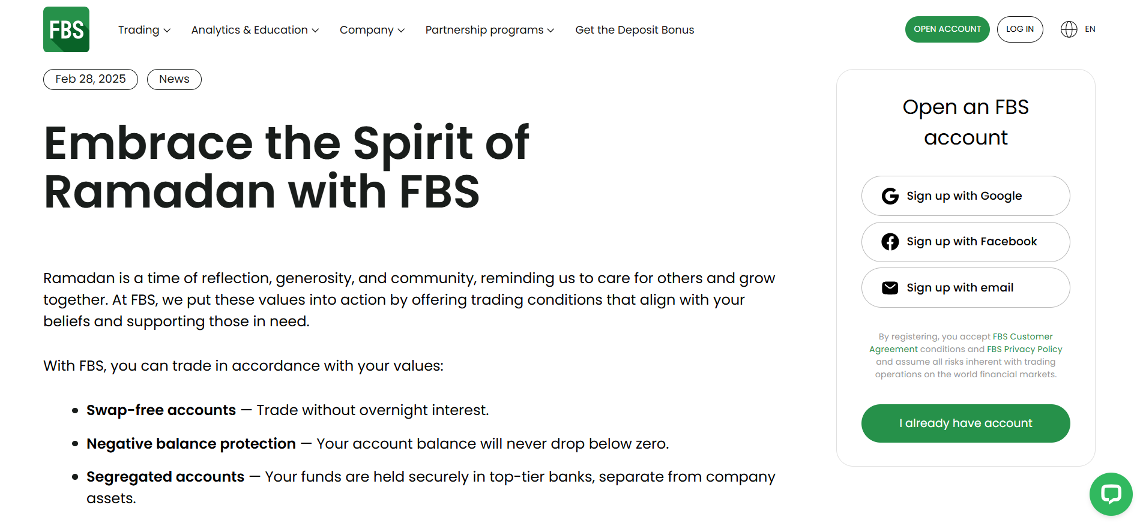Click the globe language icon
The image size is (1137, 526).
pyautogui.click(x=1069, y=29)
